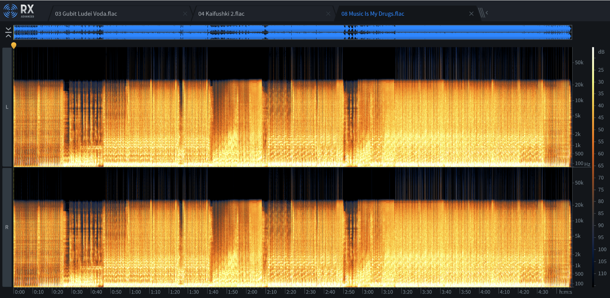
Task: Click 20k on left channel frequency ruler
Action: coord(579,85)
